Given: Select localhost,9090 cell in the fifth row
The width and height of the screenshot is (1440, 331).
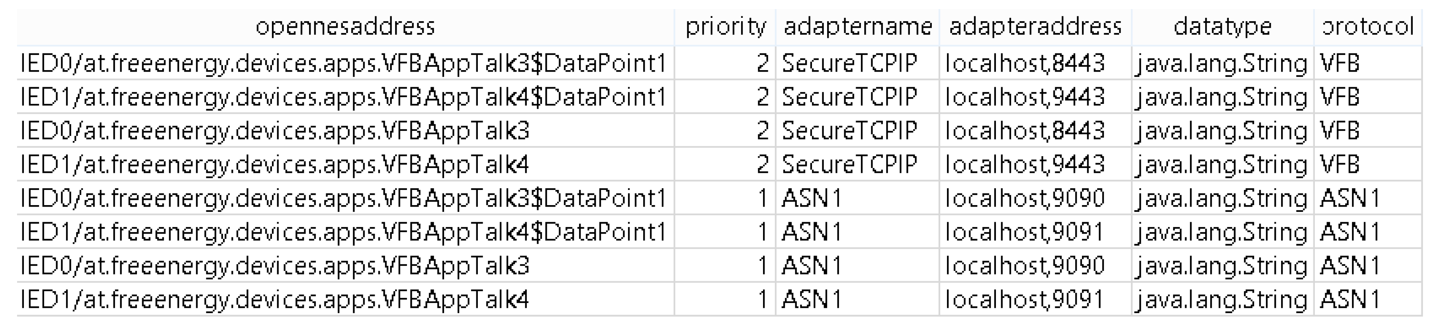Looking at the screenshot, I should click(x=1025, y=199).
